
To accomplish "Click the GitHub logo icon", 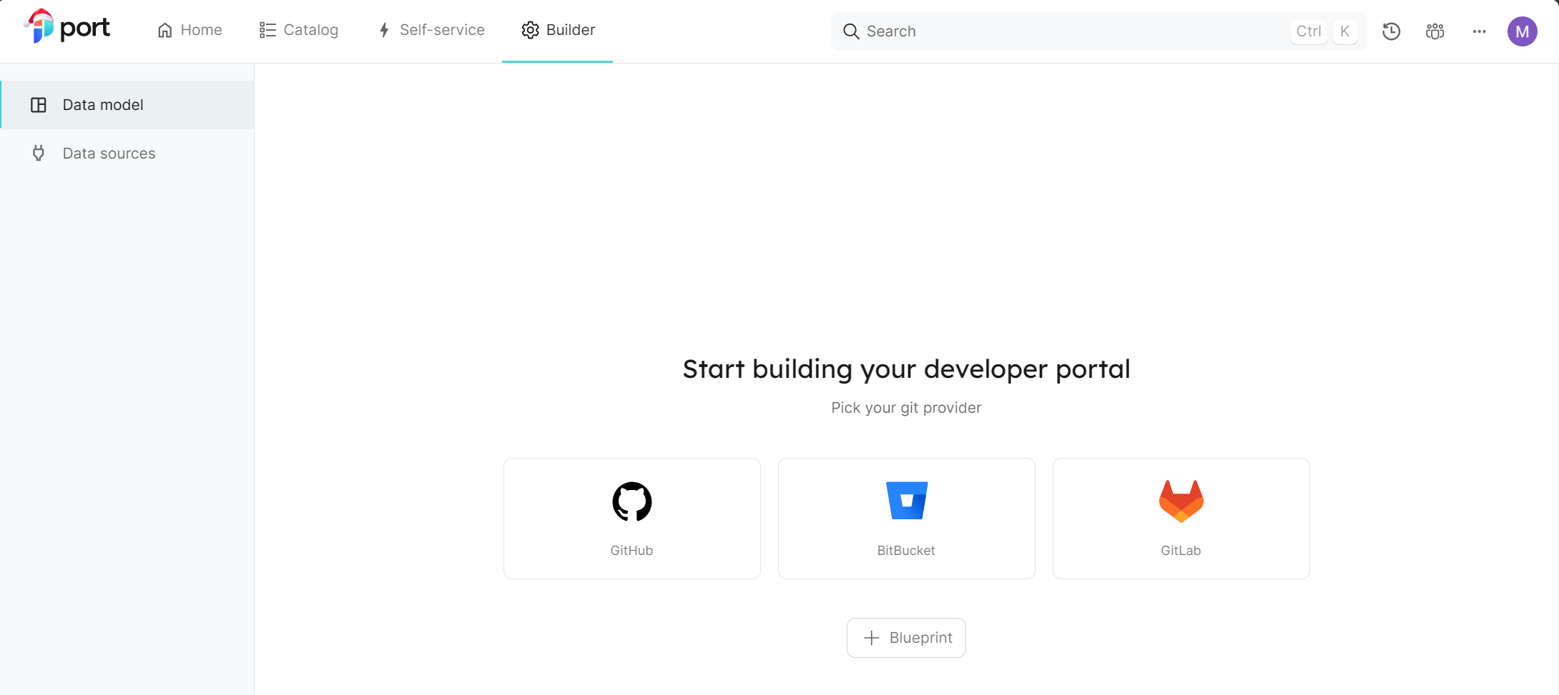I will 631,501.
